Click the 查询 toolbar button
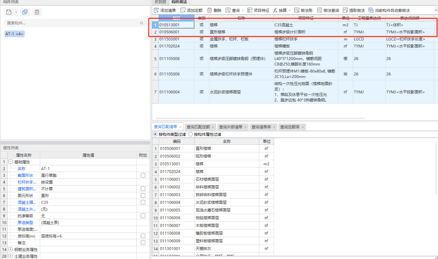The width and height of the screenshot is (438, 259). point(233,10)
